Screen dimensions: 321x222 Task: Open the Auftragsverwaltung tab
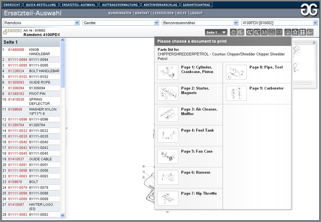tap(120, 5)
